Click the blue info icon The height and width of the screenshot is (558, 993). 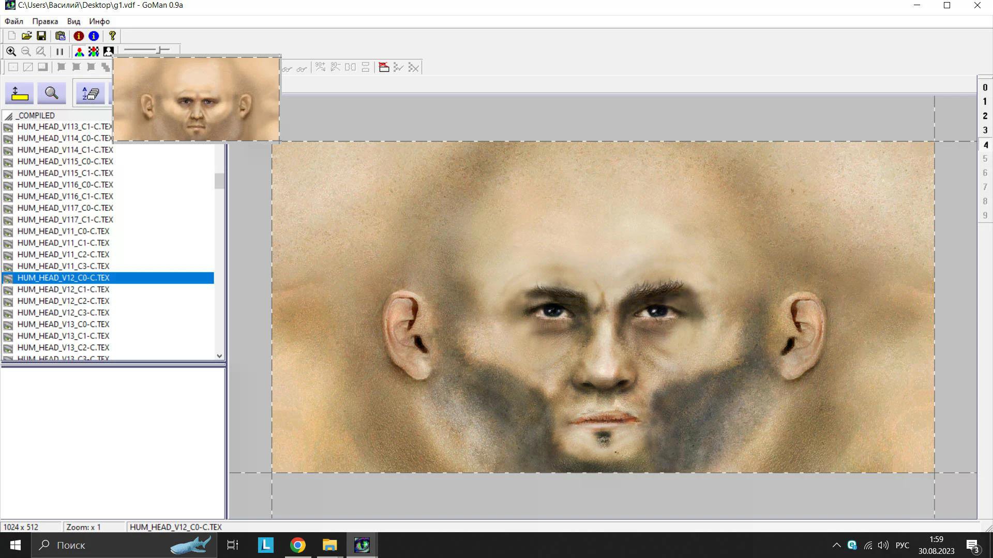(x=94, y=36)
